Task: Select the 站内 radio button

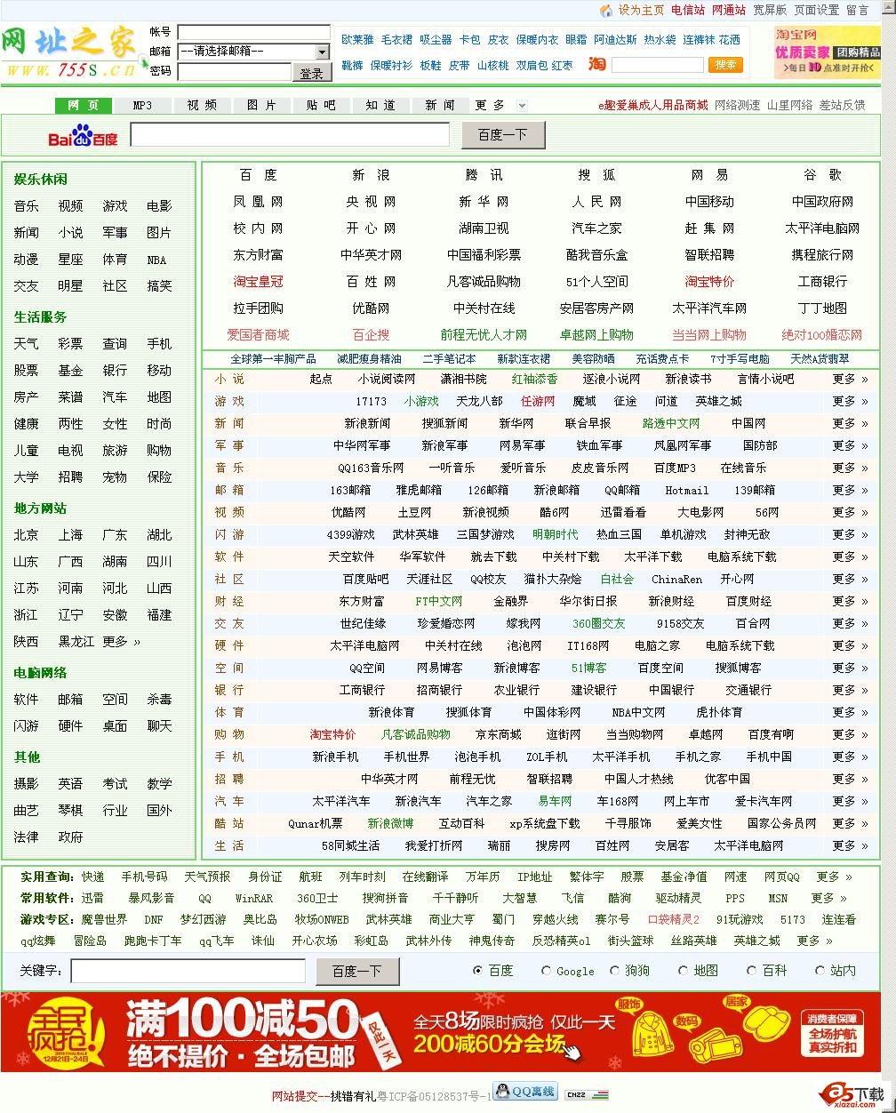Action: [820, 971]
